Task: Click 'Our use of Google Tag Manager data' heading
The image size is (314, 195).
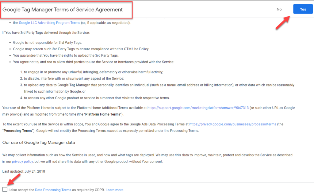Action: pyautogui.click(x=38, y=143)
